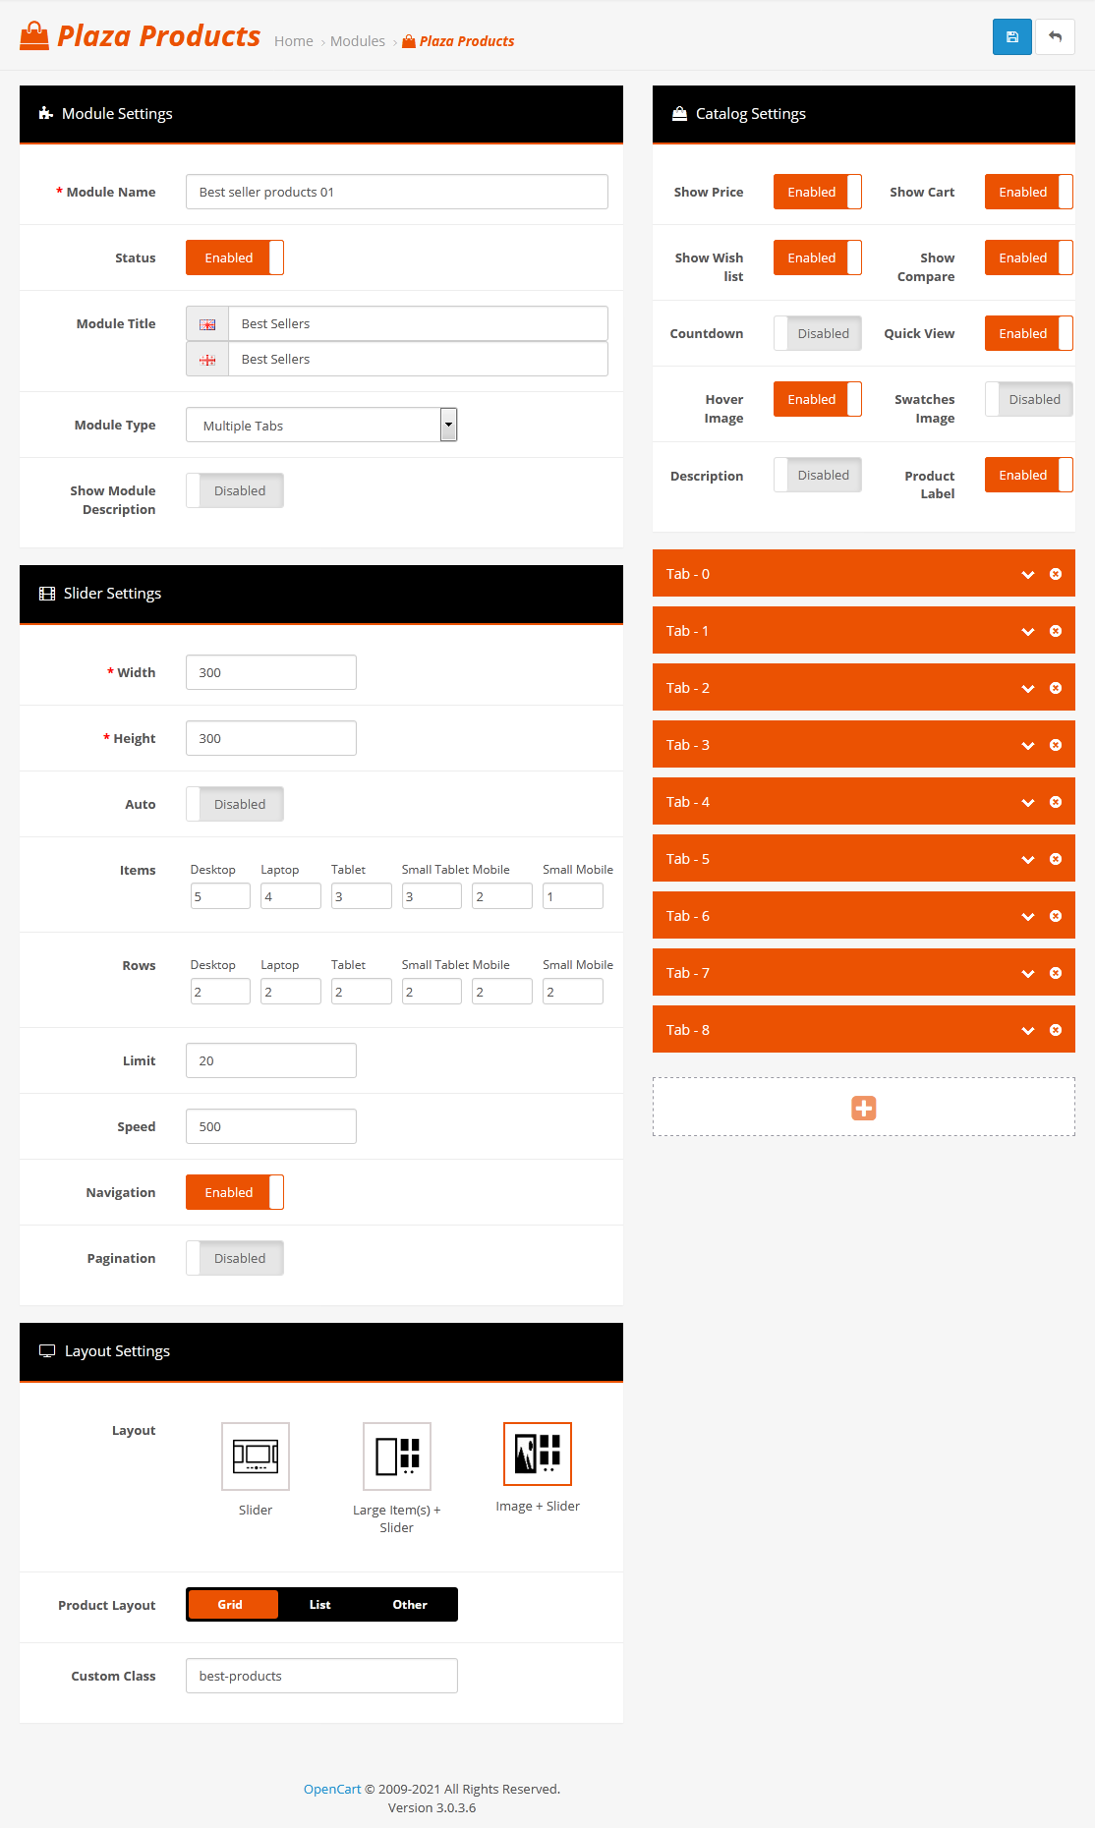Remove Tab - 2 with its close icon

(x=1055, y=688)
